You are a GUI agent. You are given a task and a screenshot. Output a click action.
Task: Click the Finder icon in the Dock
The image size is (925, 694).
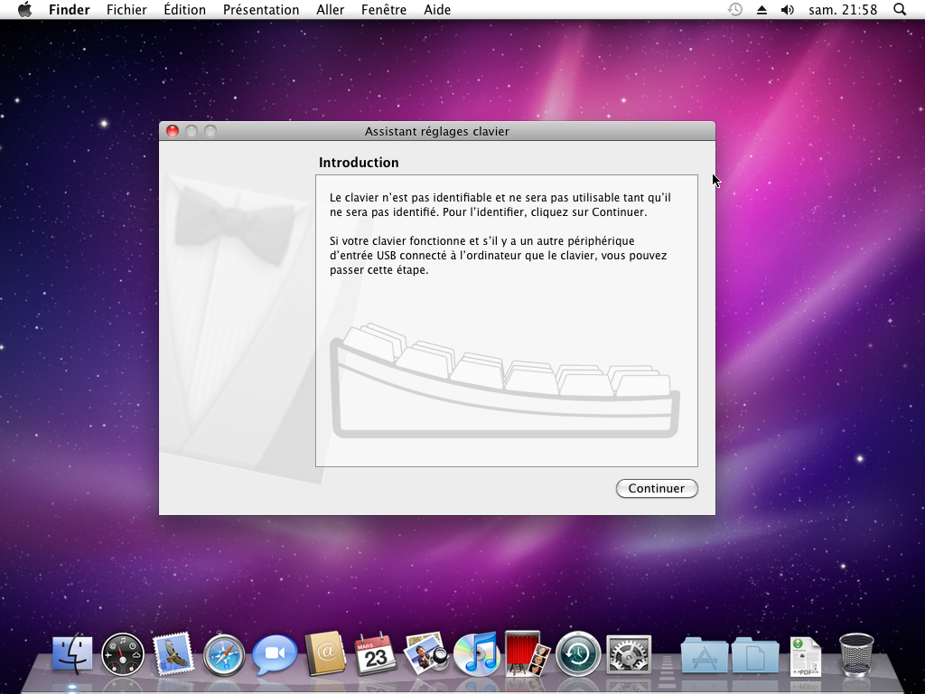click(x=72, y=653)
